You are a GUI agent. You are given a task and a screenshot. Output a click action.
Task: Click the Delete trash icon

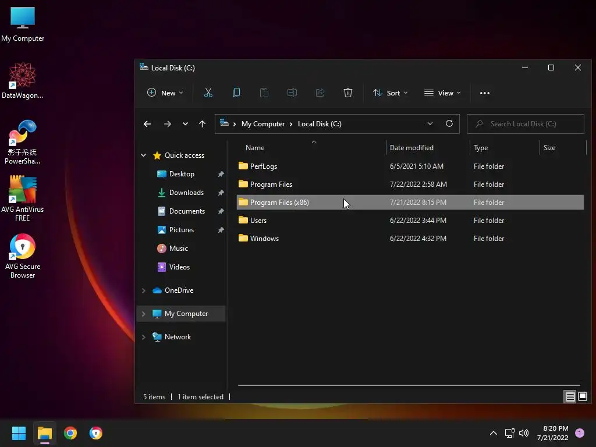348,93
